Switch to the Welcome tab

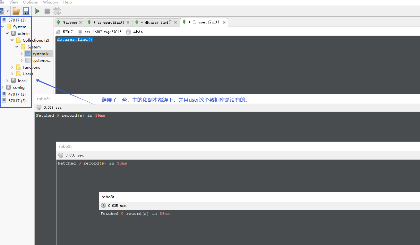[x=70, y=22]
